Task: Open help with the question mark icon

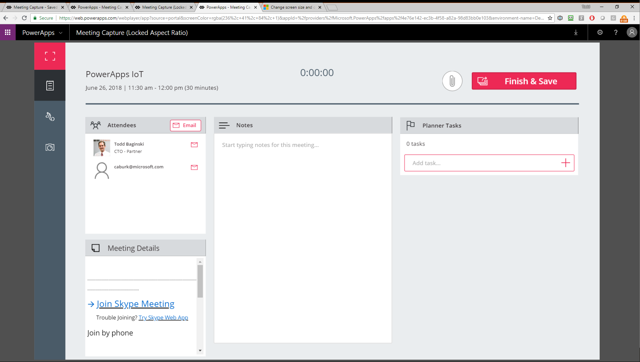Action: click(x=616, y=32)
